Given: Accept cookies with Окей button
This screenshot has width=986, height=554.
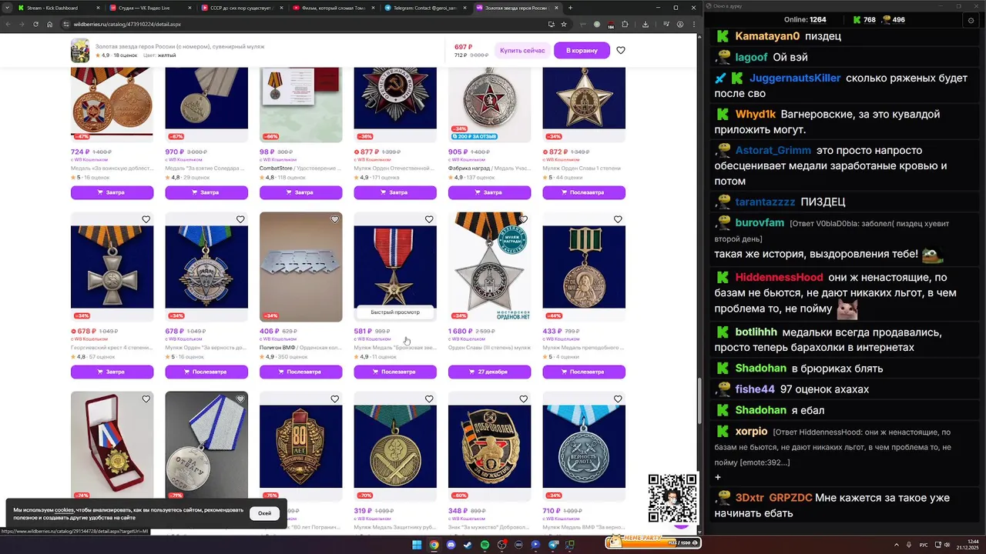Looking at the screenshot, I should [264, 513].
